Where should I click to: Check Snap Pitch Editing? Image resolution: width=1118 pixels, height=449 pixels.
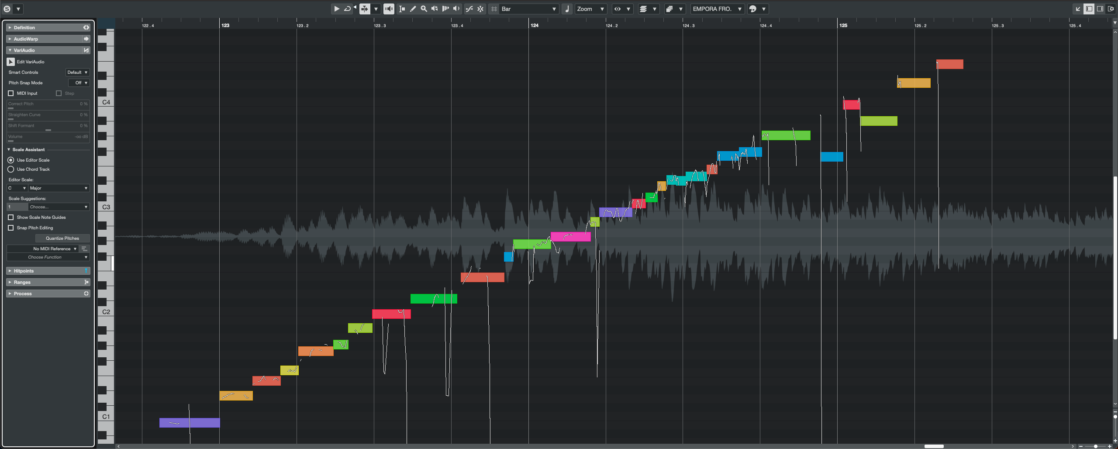(x=11, y=228)
